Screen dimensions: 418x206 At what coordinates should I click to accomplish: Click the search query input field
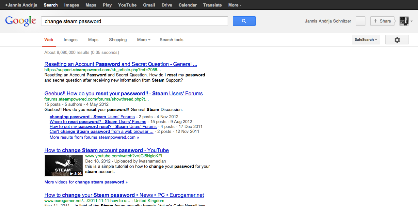[x=134, y=21]
